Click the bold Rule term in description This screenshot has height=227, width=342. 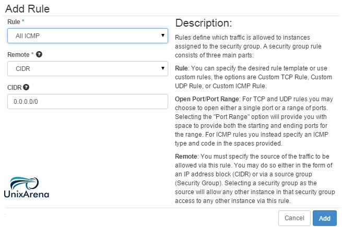tap(181, 68)
